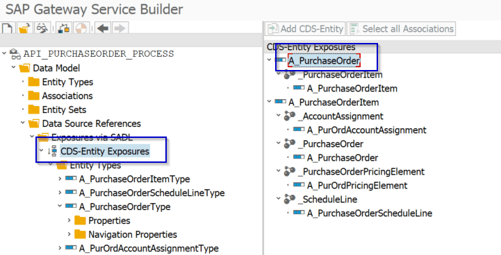Click the Properties folder icon
This screenshot has width=501, height=255.
[x=80, y=220]
